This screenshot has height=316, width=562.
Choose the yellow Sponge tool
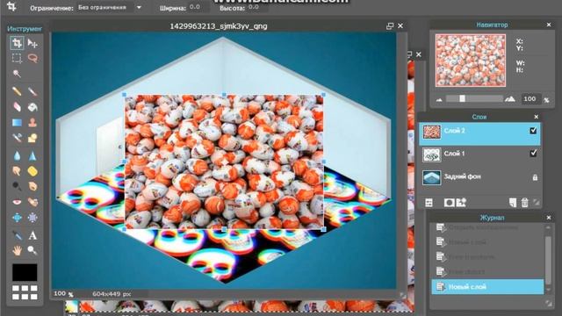click(x=32, y=171)
